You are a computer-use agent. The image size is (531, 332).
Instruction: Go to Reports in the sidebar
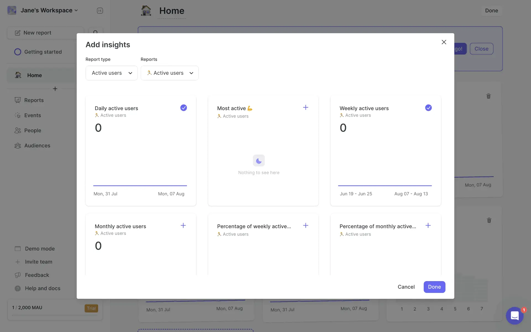pos(34,100)
